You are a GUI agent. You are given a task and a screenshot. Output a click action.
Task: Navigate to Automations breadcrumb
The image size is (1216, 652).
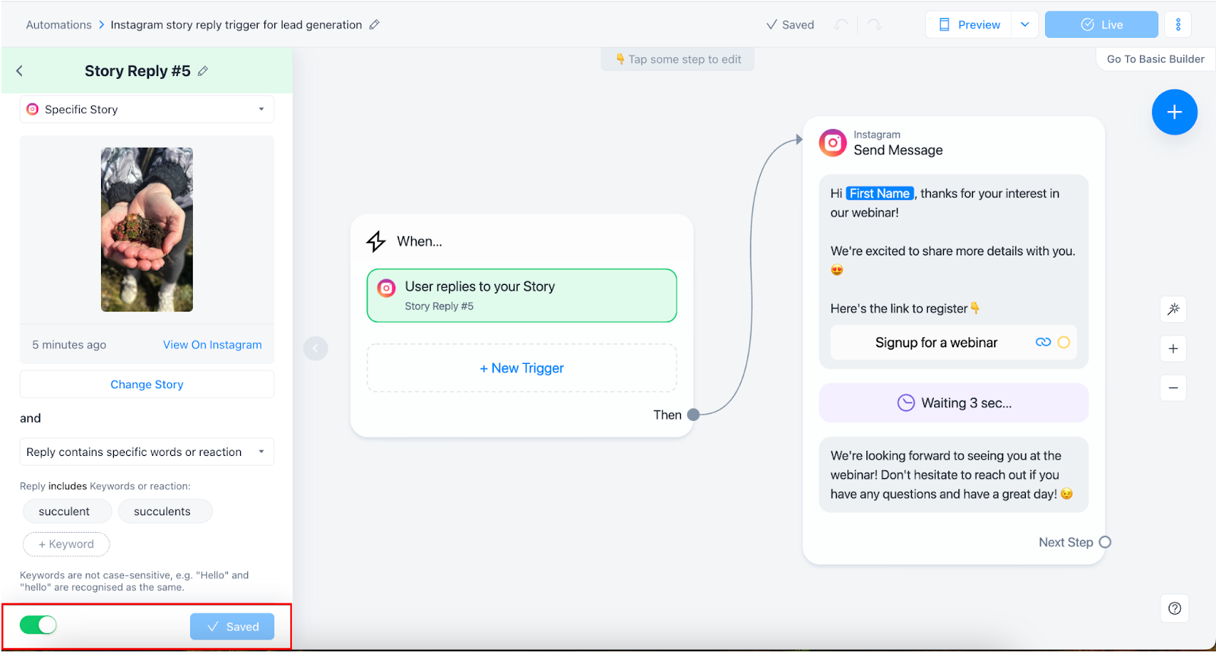[59, 25]
